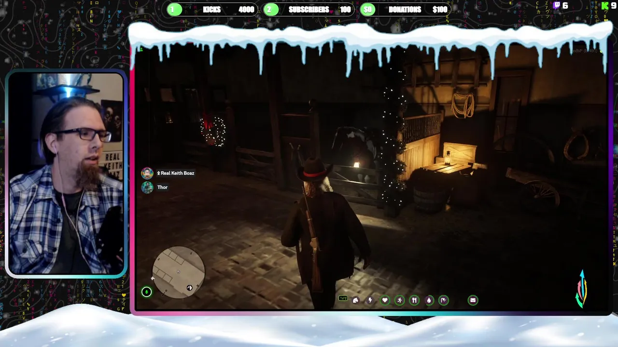This screenshot has width=618, height=347.
Task: Click the water drop thirst icon
Action: pos(429,300)
